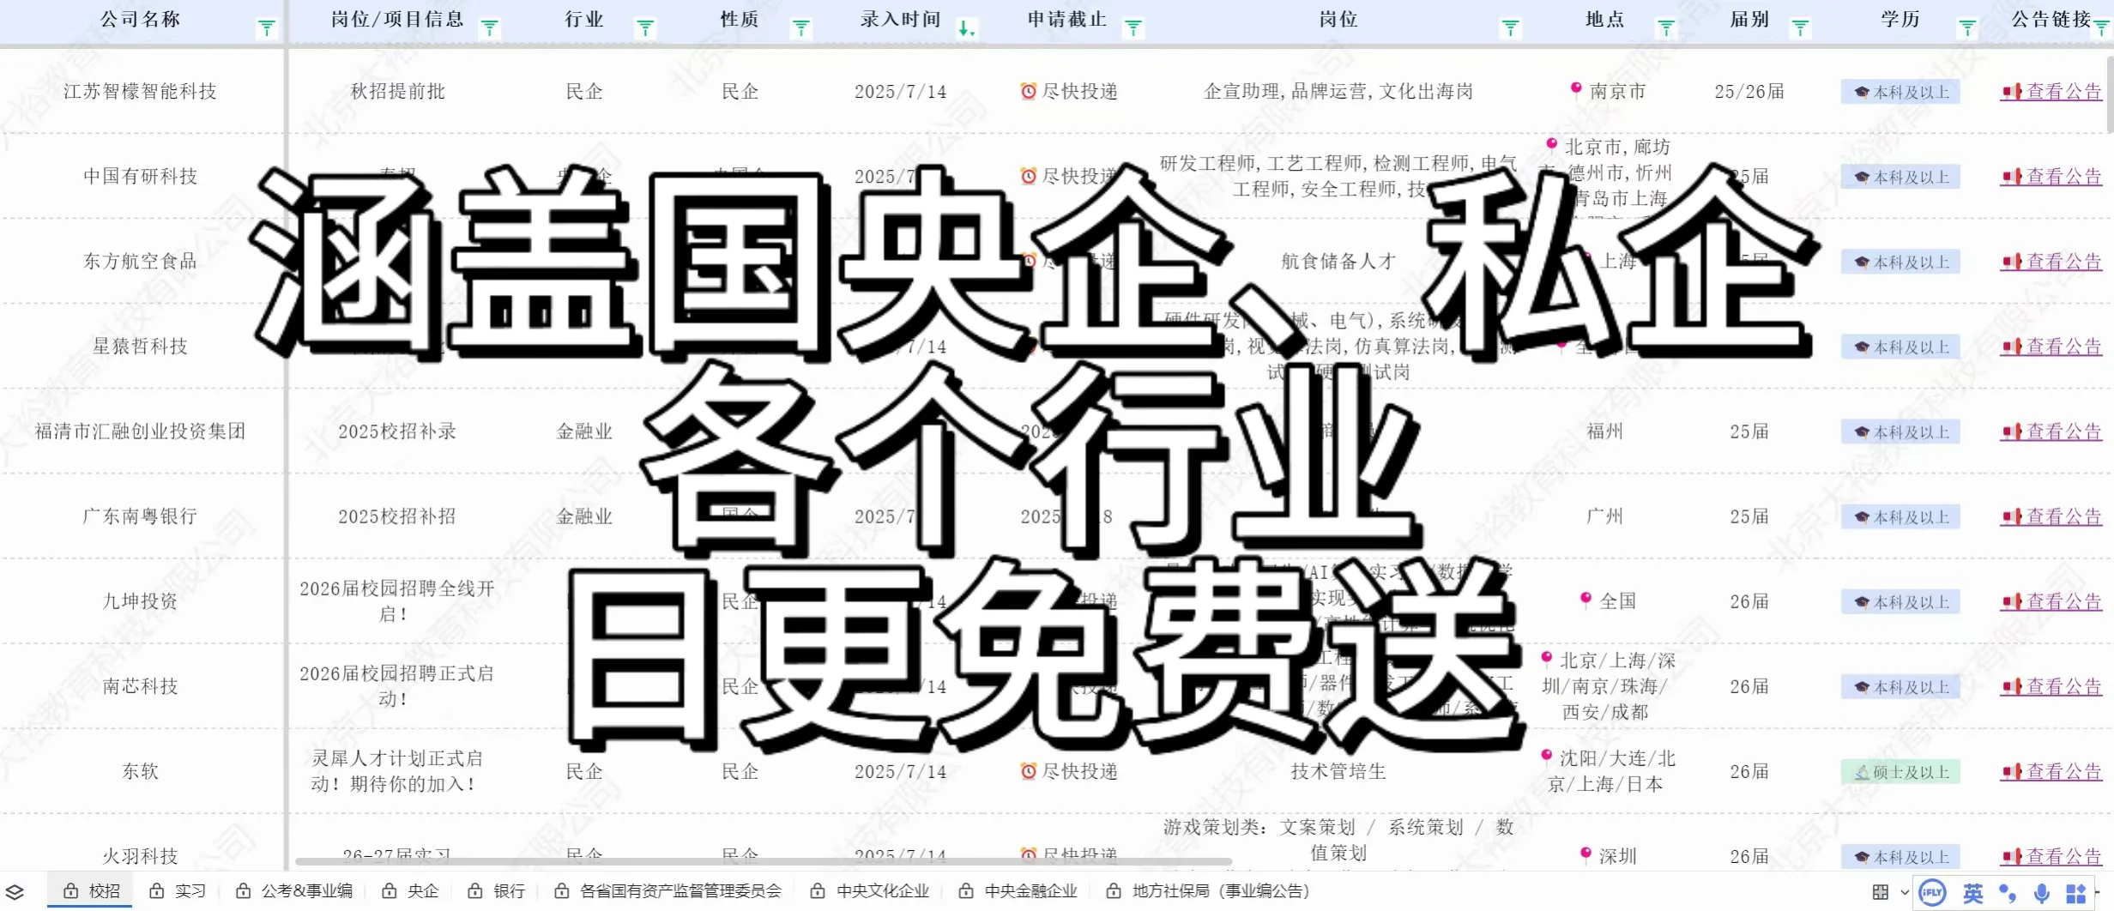The height and width of the screenshot is (911, 2114).
Task: Open the 地方社保局（事业编公告）sheet tab
Action: click(1208, 891)
